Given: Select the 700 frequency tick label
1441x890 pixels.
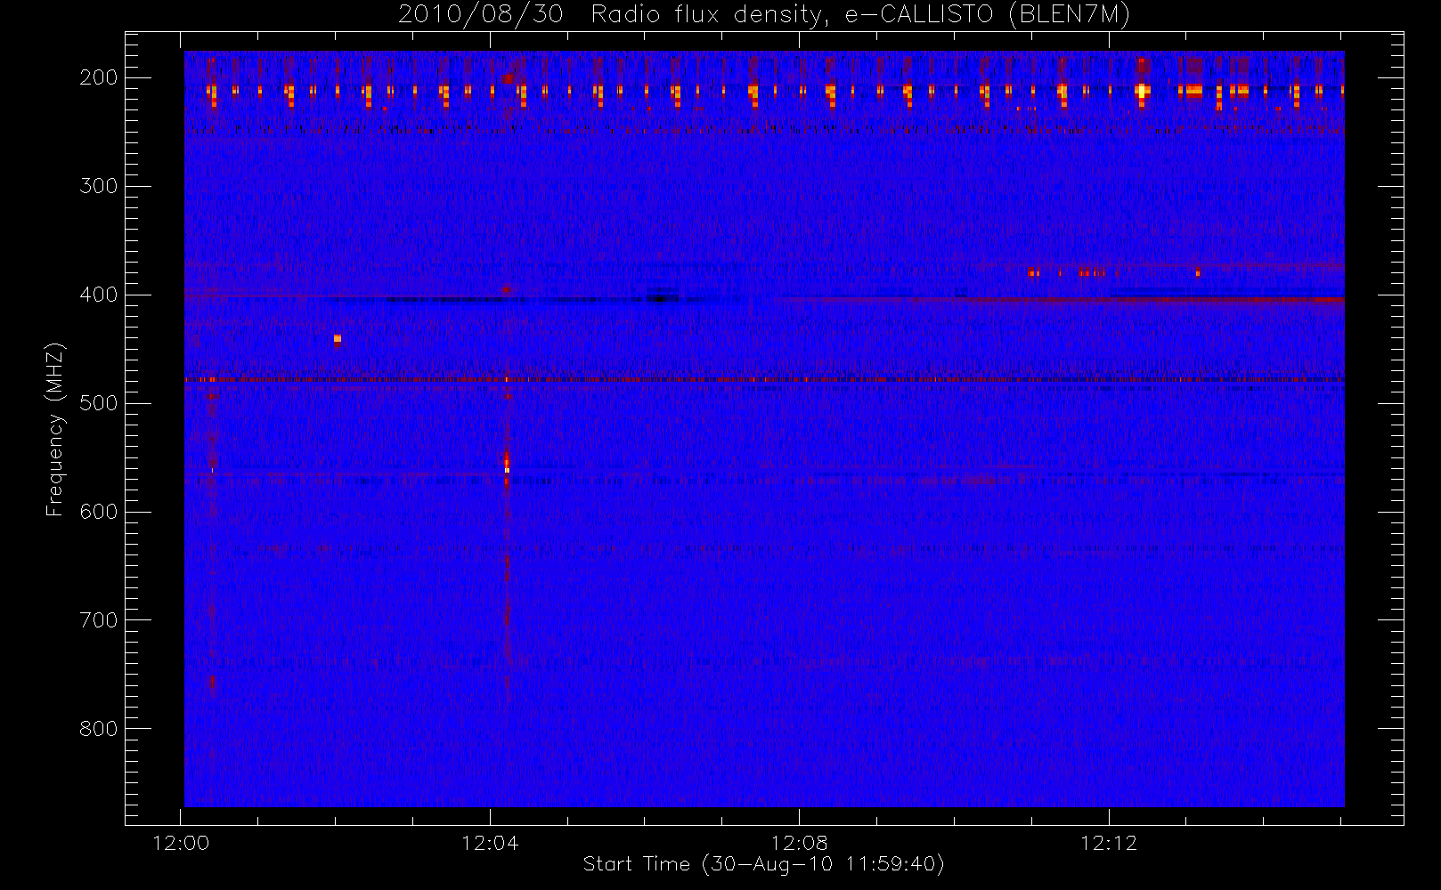Looking at the screenshot, I should pyautogui.click(x=98, y=620).
